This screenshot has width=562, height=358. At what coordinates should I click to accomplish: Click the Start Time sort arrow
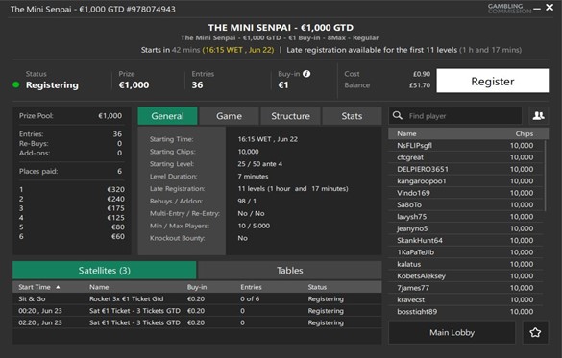point(58,287)
